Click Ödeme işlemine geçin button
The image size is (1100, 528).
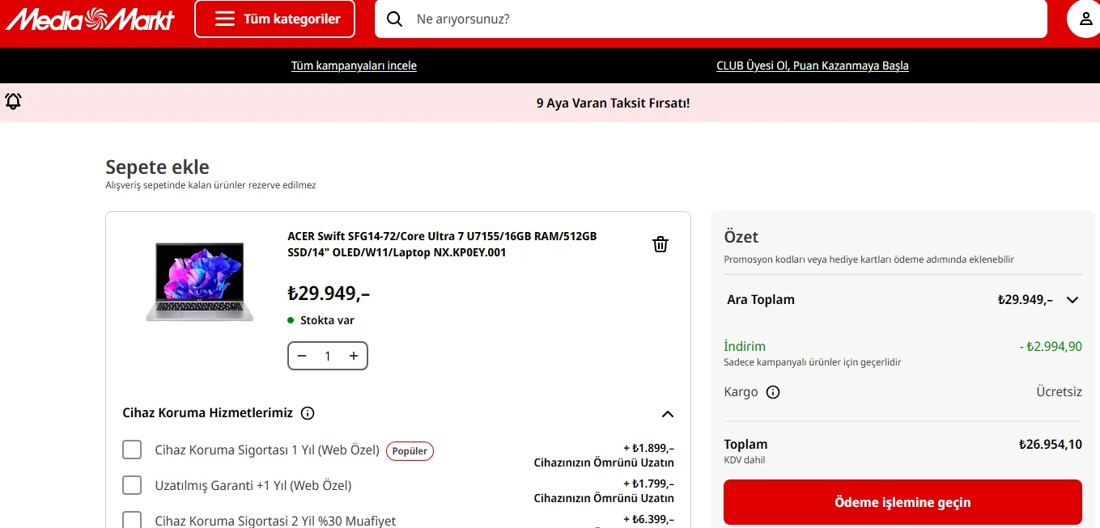(903, 502)
